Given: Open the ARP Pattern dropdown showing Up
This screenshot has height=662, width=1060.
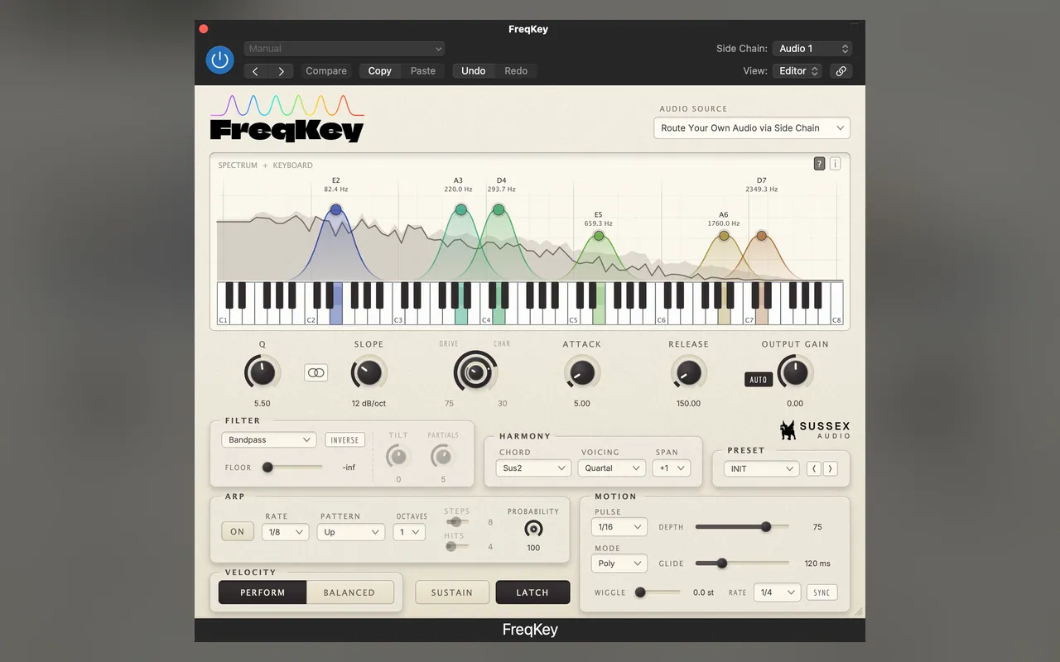Looking at the screenshot, I should (x=351, y=532).
